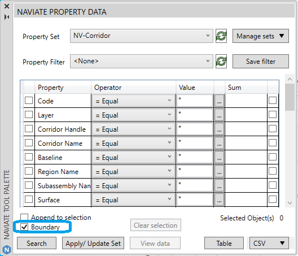Viewport: 298px width, 256px height.
Task: Click the property list scrollbar thumb
Action: coord(290,97)
